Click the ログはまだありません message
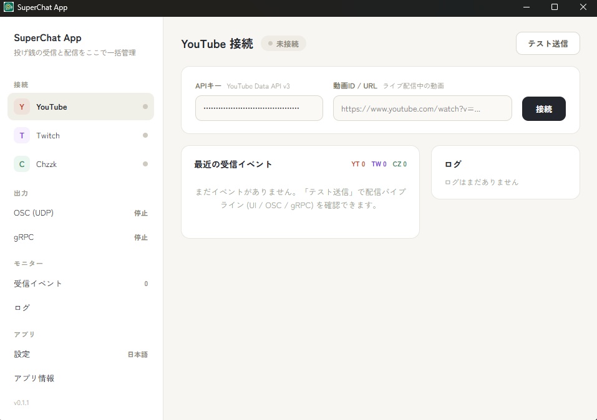This screenshot has height=420, width=597. tap(481, 182)
